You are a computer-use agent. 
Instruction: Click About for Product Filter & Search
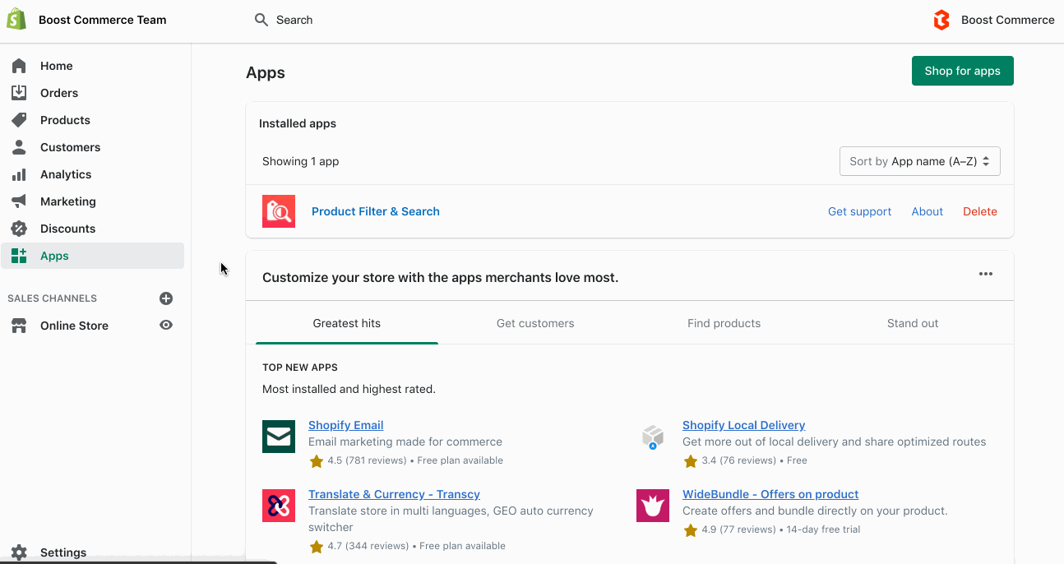coord(928,211)
